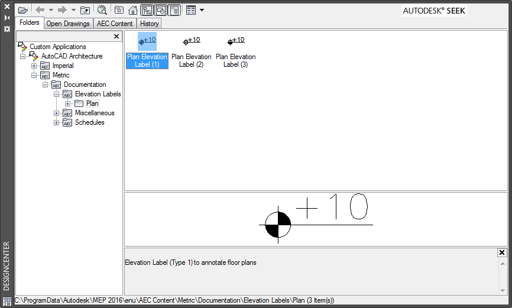This screenshot has height=308, width=512.
Task: Open the Forward history dropdown arrow
Action: point(73,10)
